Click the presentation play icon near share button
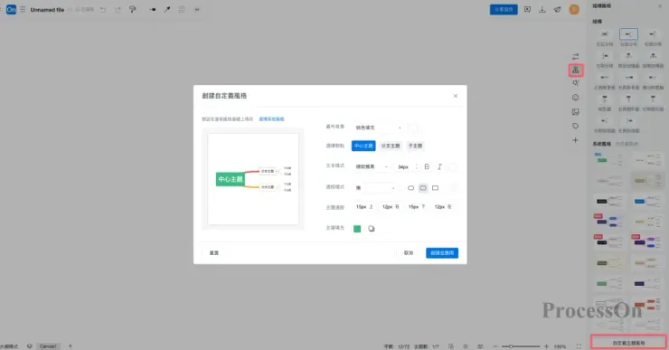 pos(527,9)
